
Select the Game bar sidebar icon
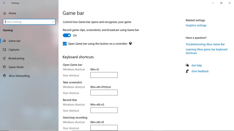click(x=4, y=41)
